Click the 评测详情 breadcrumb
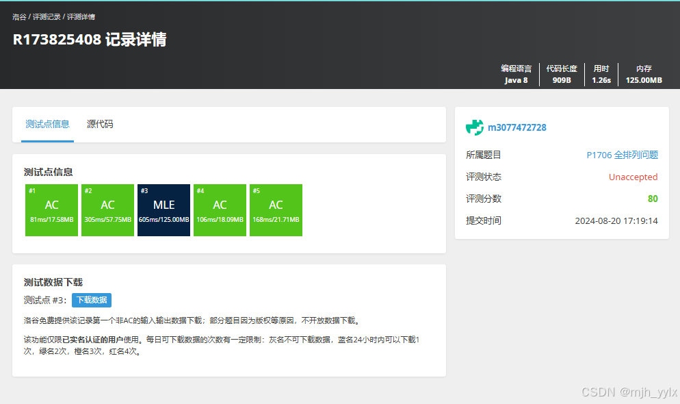The width and height of the screenshot is (680, 404). coord(81,17)
